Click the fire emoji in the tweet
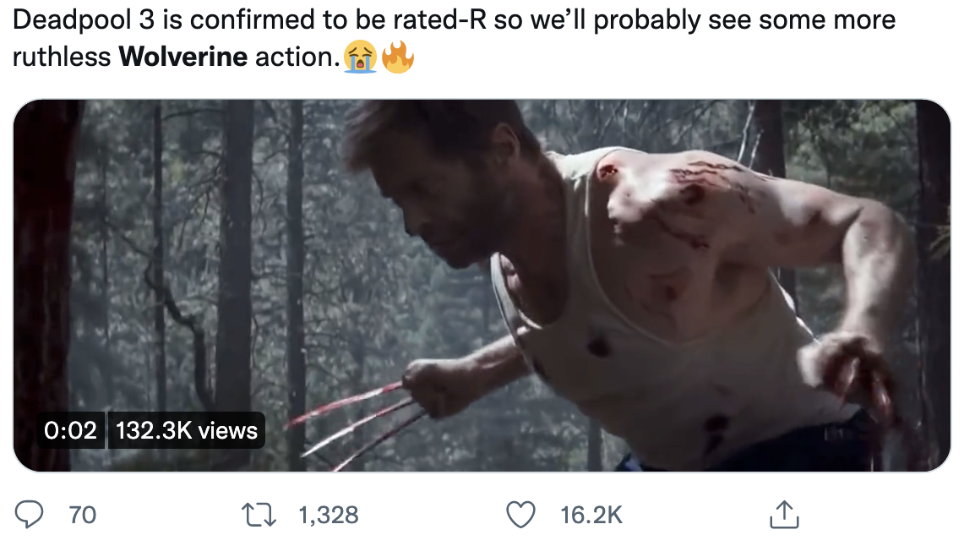 click(398, 57)
